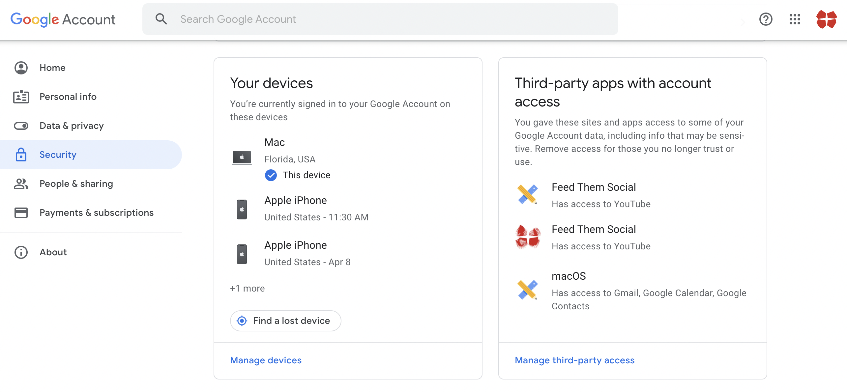847x392 pixels.
Task: Open Payments & subscriptions section
Action: [x=91, y=213]
